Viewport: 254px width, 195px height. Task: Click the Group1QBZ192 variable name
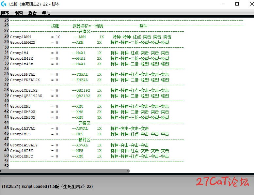click(24, 90)
